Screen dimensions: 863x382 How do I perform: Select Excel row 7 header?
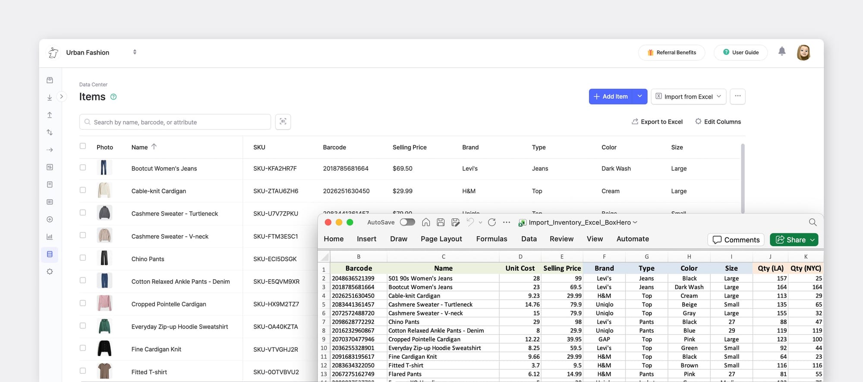(x=324, y=322)
